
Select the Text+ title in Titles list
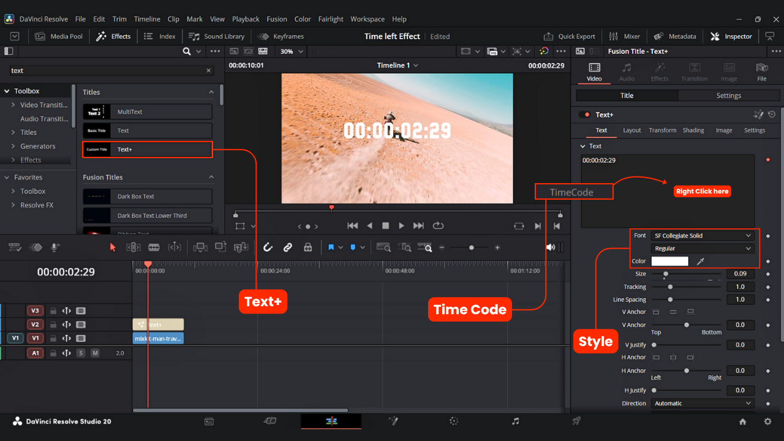pyautogui.click(x=147, y=149)
